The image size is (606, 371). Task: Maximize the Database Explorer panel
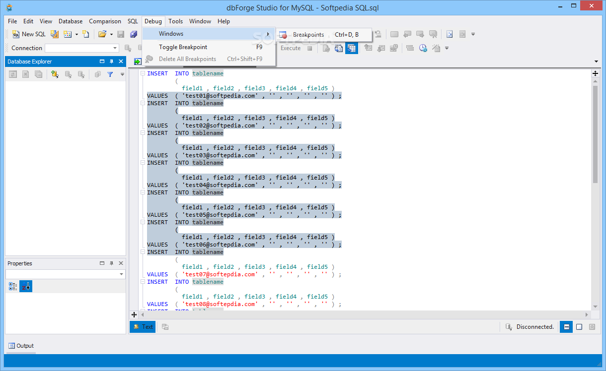102,62
